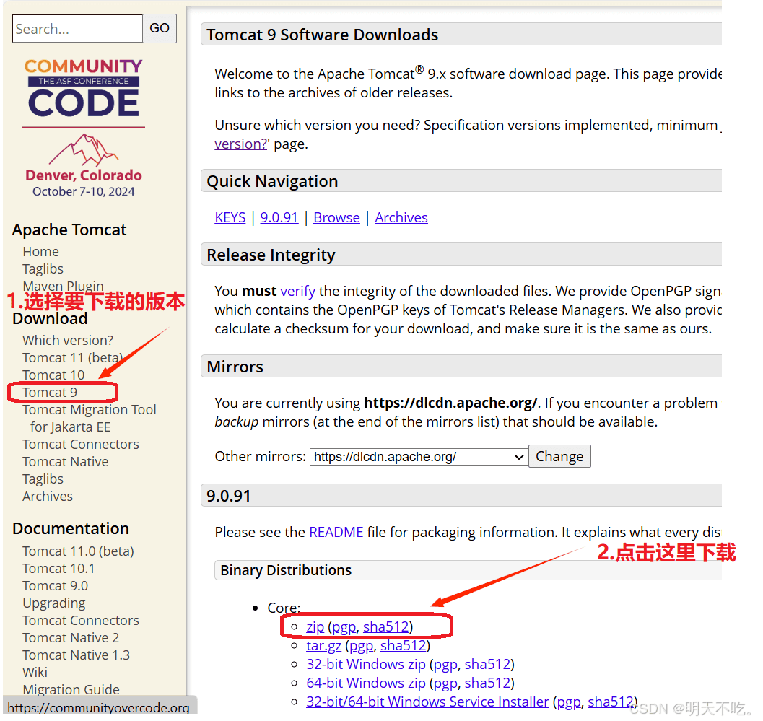Click inside the Search input field
This screenshot has height=721, width=763.
click(77, 29)
